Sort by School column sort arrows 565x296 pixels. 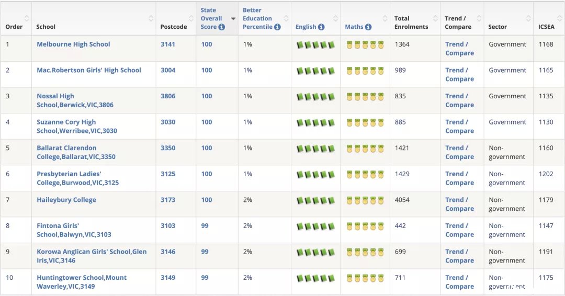pyautogui.click(x=151, y=18)
